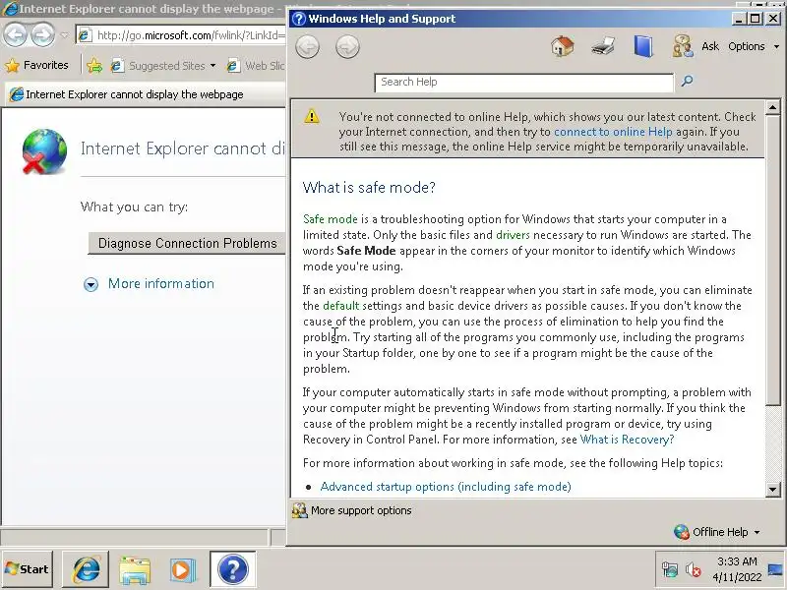Click the Show desktop button in tray
The height and width of the screenshot is (590, 787).
pos(776,569)
